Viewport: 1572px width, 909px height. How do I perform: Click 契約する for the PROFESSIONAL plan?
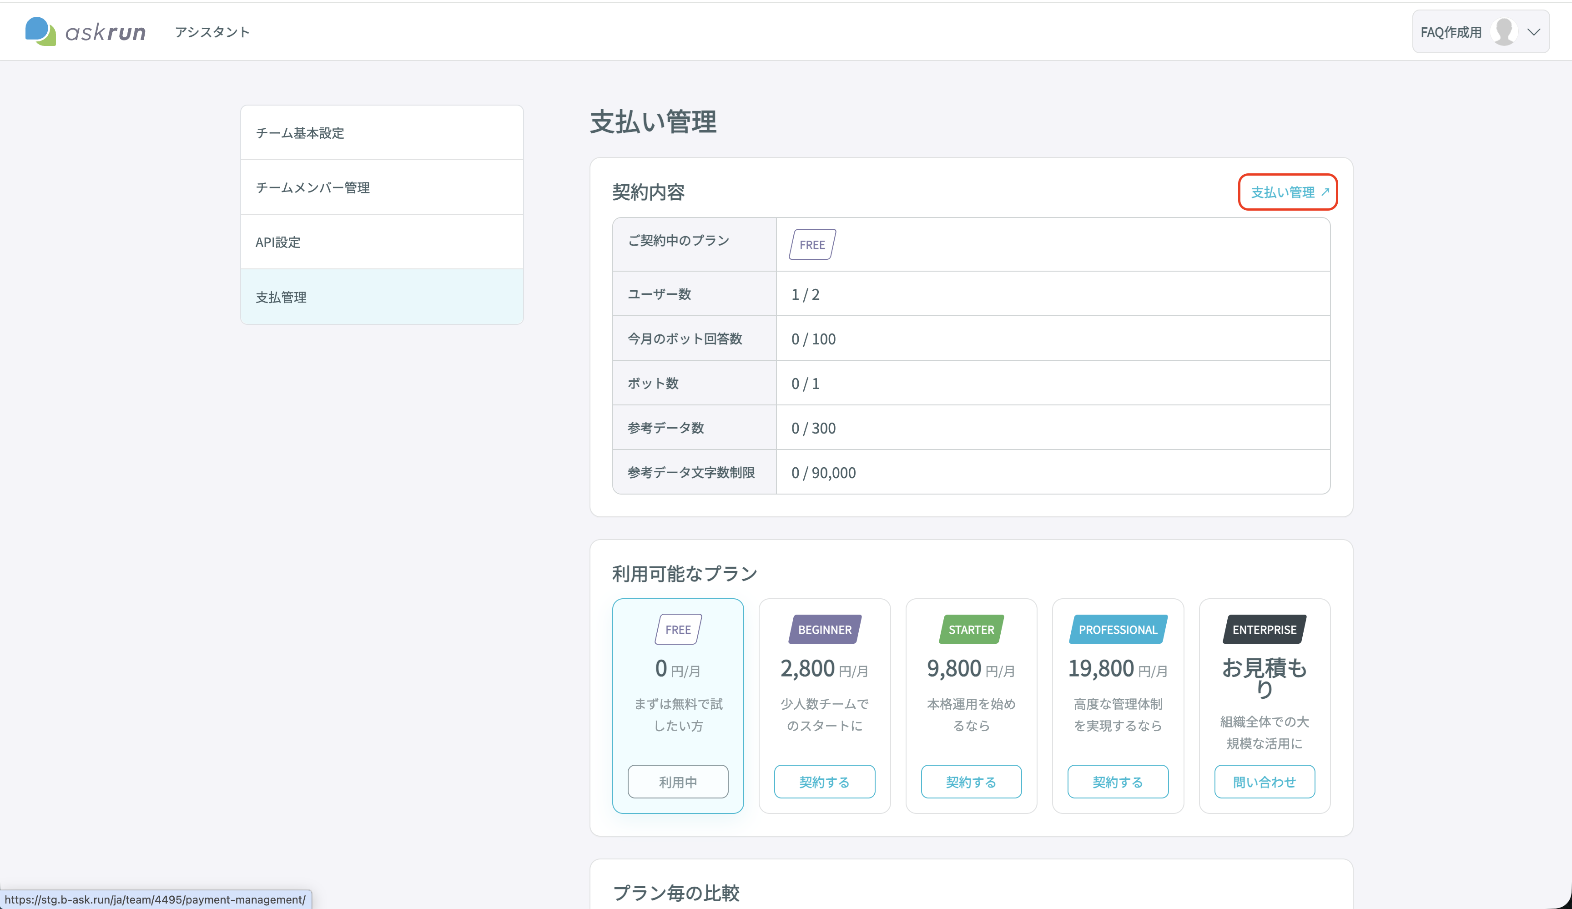click(x=1118, y=782)
